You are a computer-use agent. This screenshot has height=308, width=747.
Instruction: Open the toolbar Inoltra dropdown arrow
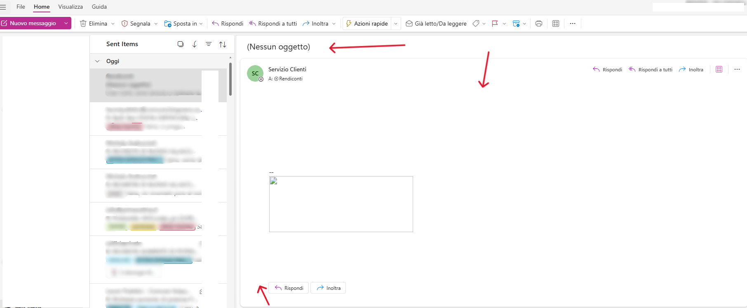[x=334, y=24]
